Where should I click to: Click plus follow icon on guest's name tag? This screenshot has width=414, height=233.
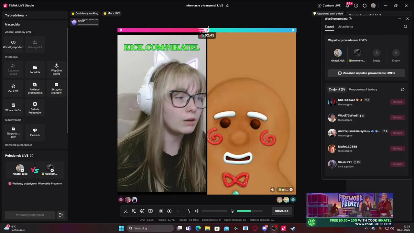[291, 190]
